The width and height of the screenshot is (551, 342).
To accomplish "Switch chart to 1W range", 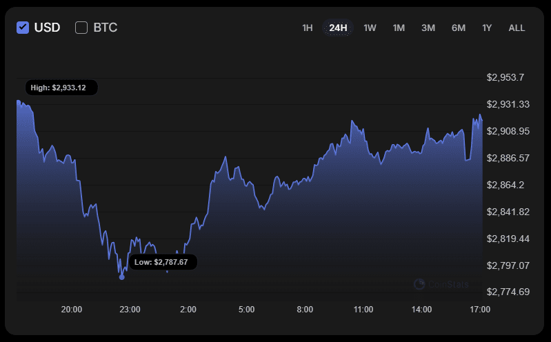I will pos(370,28).
